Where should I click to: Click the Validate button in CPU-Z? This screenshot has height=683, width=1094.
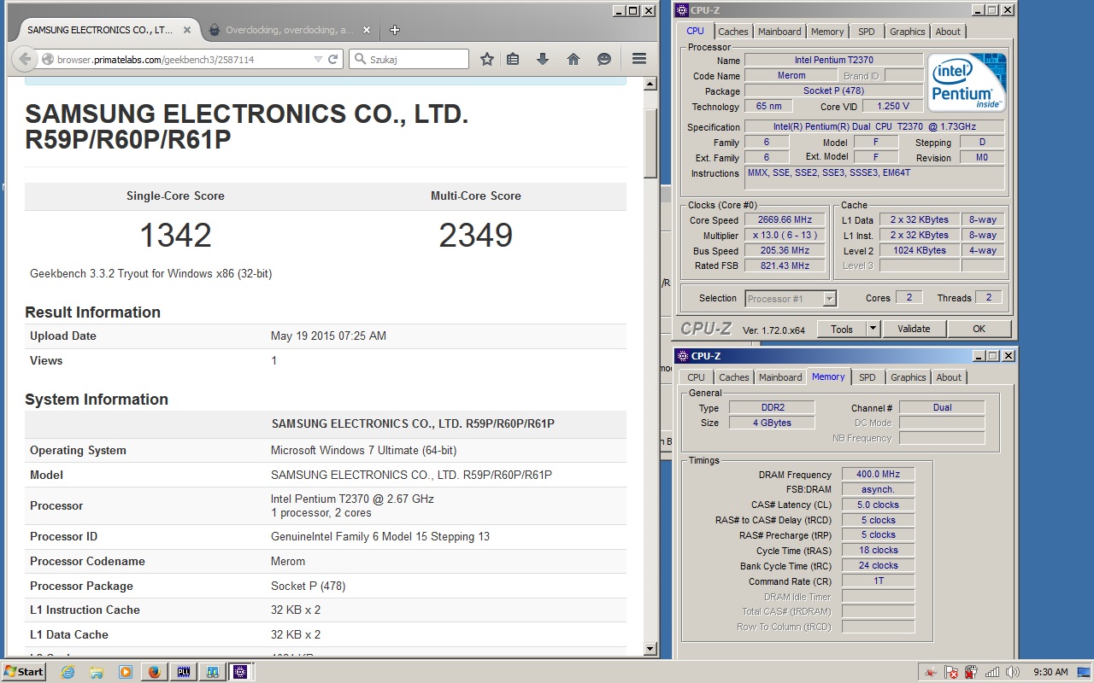pos(913,329)
